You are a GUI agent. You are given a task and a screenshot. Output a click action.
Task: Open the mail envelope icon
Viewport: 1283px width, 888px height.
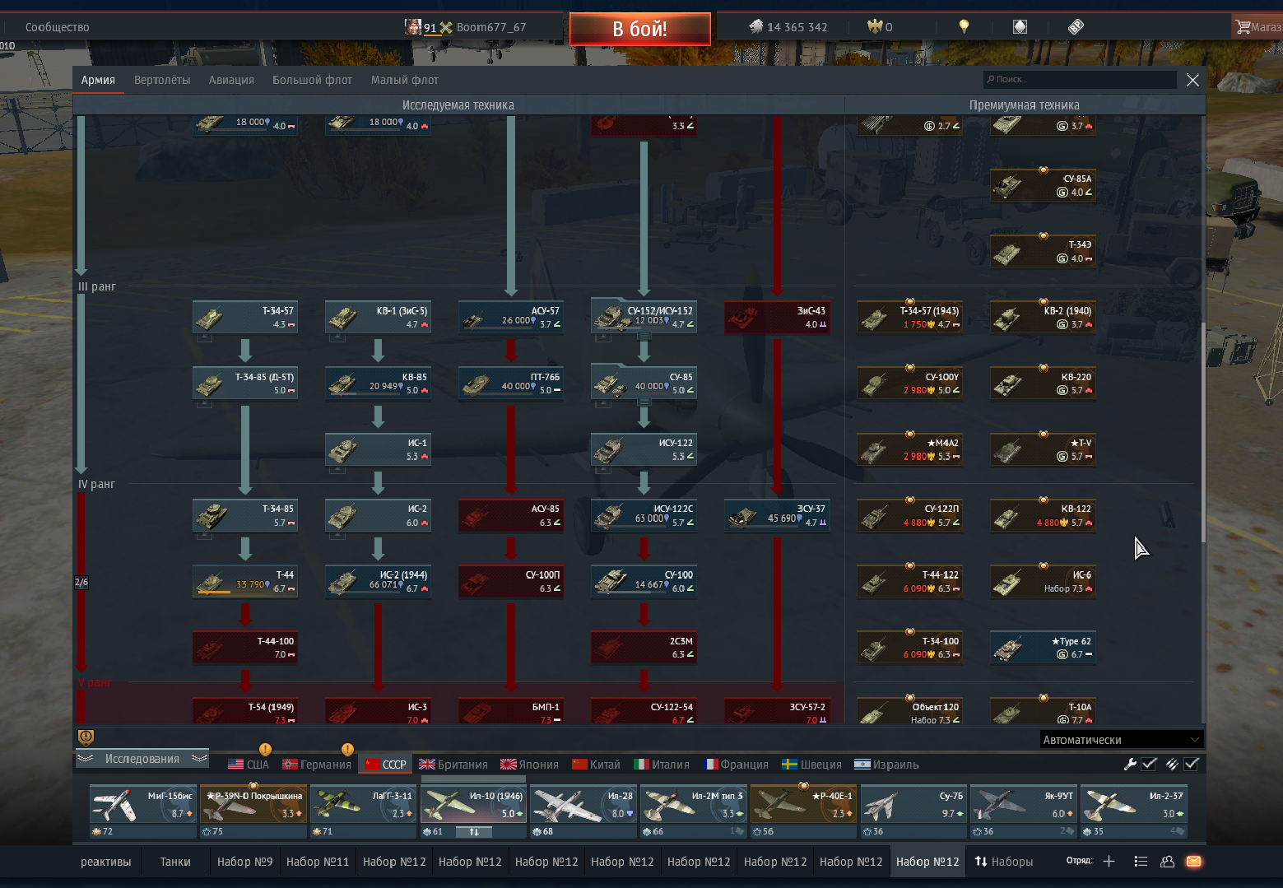1193,862
